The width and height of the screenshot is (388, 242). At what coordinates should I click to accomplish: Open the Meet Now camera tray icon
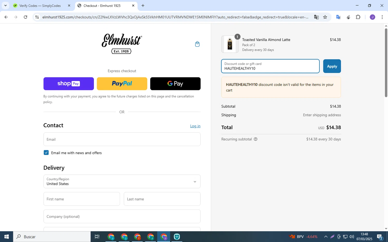click(x=339, y=237)
